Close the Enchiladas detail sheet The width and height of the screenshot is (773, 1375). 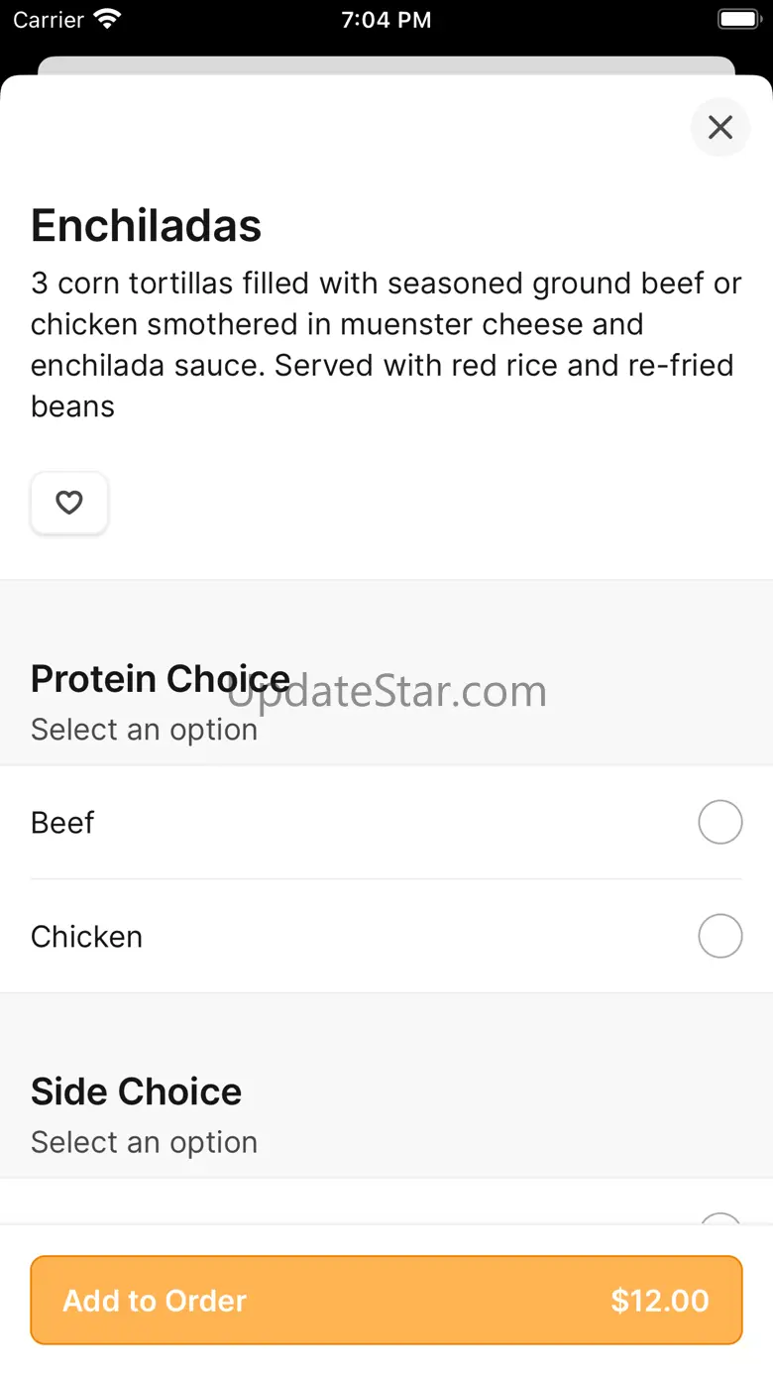point(720,127)
